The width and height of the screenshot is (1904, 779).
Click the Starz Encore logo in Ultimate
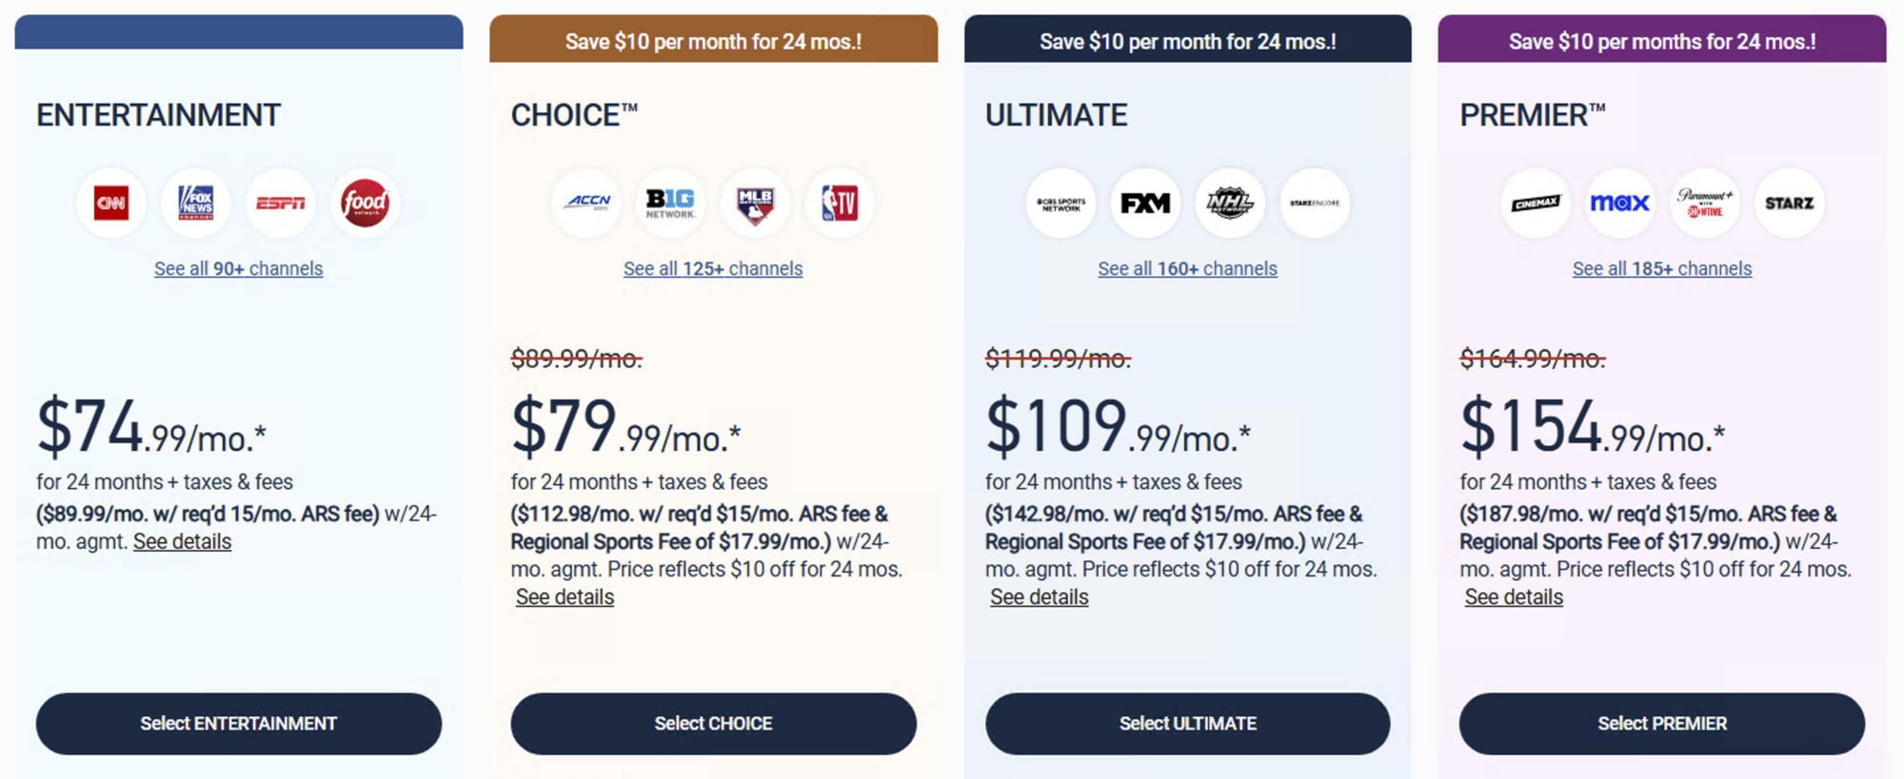tap(1315, 203)
